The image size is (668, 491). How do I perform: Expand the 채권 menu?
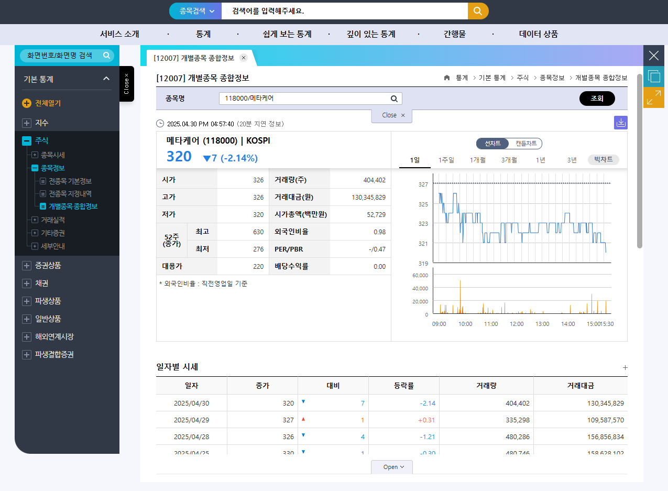26,283
